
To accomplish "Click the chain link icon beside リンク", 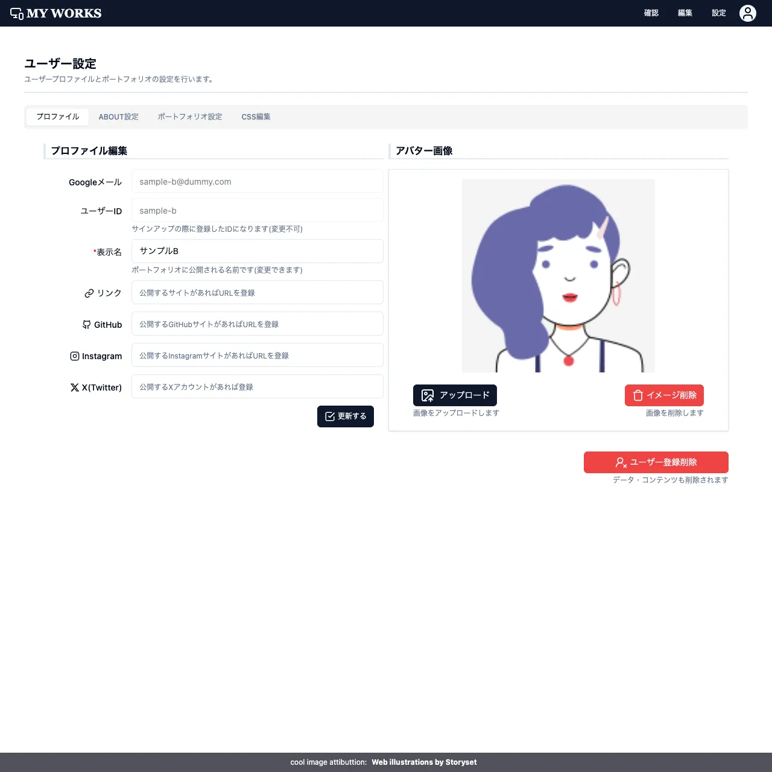I will click(88, 293).
